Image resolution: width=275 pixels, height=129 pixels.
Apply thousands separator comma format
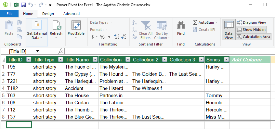point(109,37)
